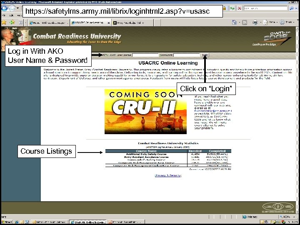Open the Page menu on command bar
The image size is (300, 225).
[270, 22]
